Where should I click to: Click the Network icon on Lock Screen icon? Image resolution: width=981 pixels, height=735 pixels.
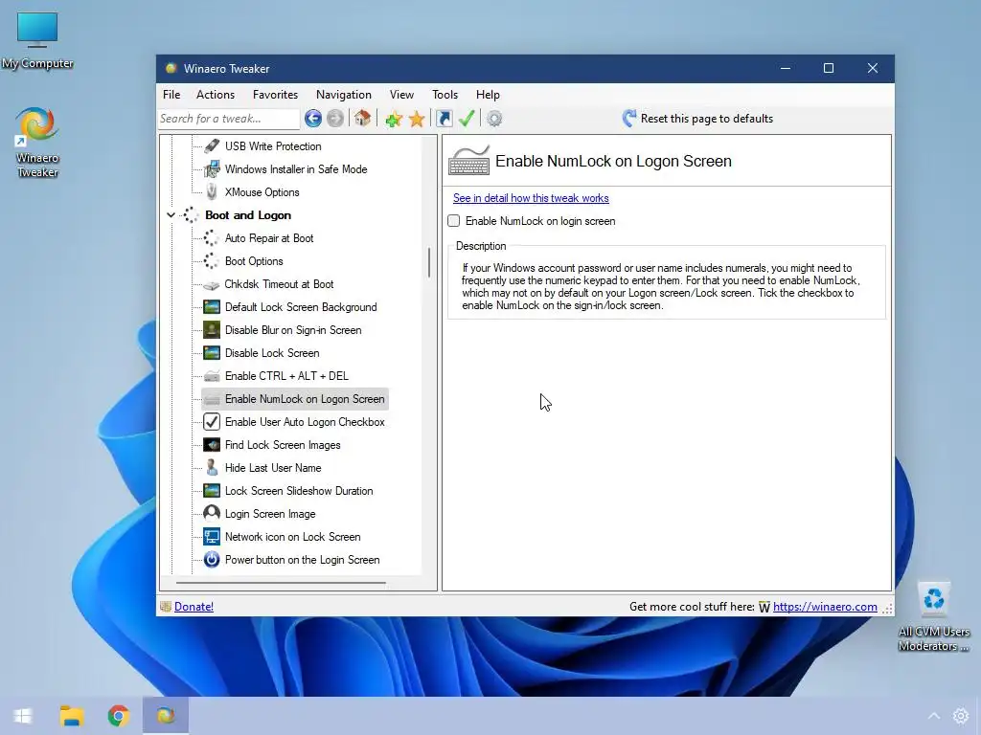pos(212,537)
